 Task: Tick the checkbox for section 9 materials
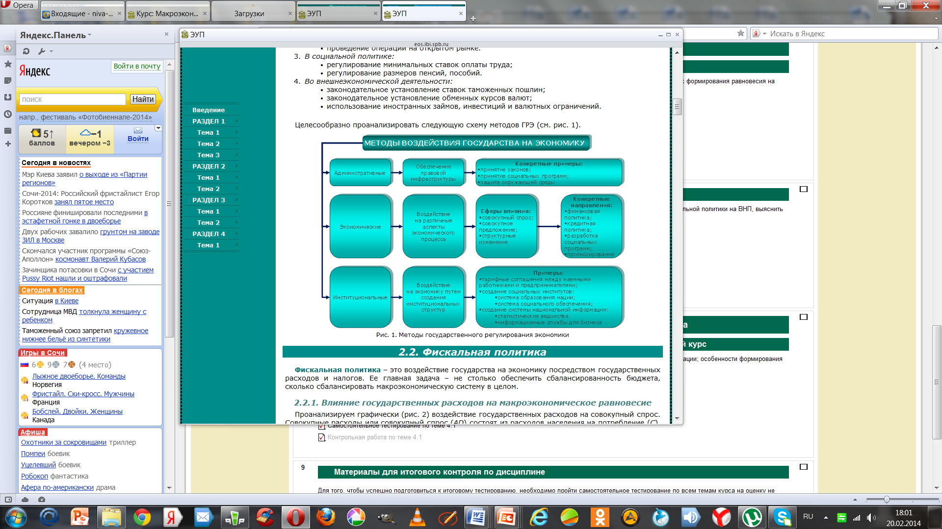[804, 467]
